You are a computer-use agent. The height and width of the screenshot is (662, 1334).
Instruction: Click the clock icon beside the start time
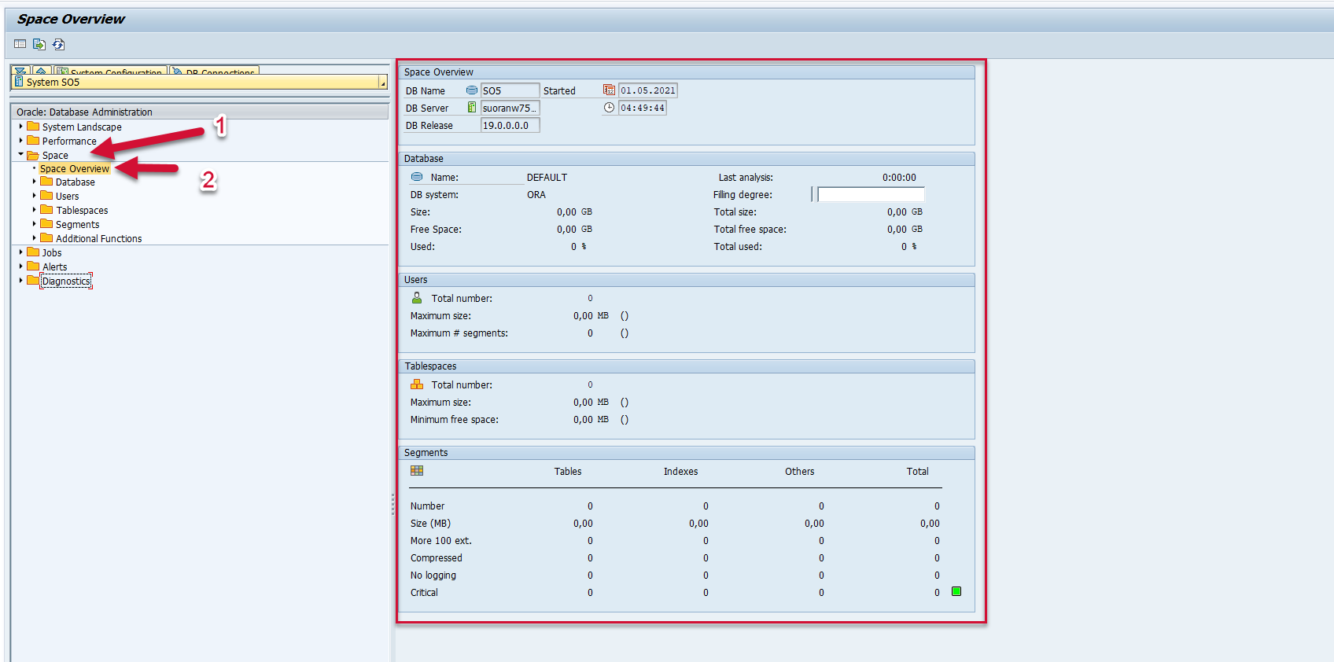[x=609, y=108]
